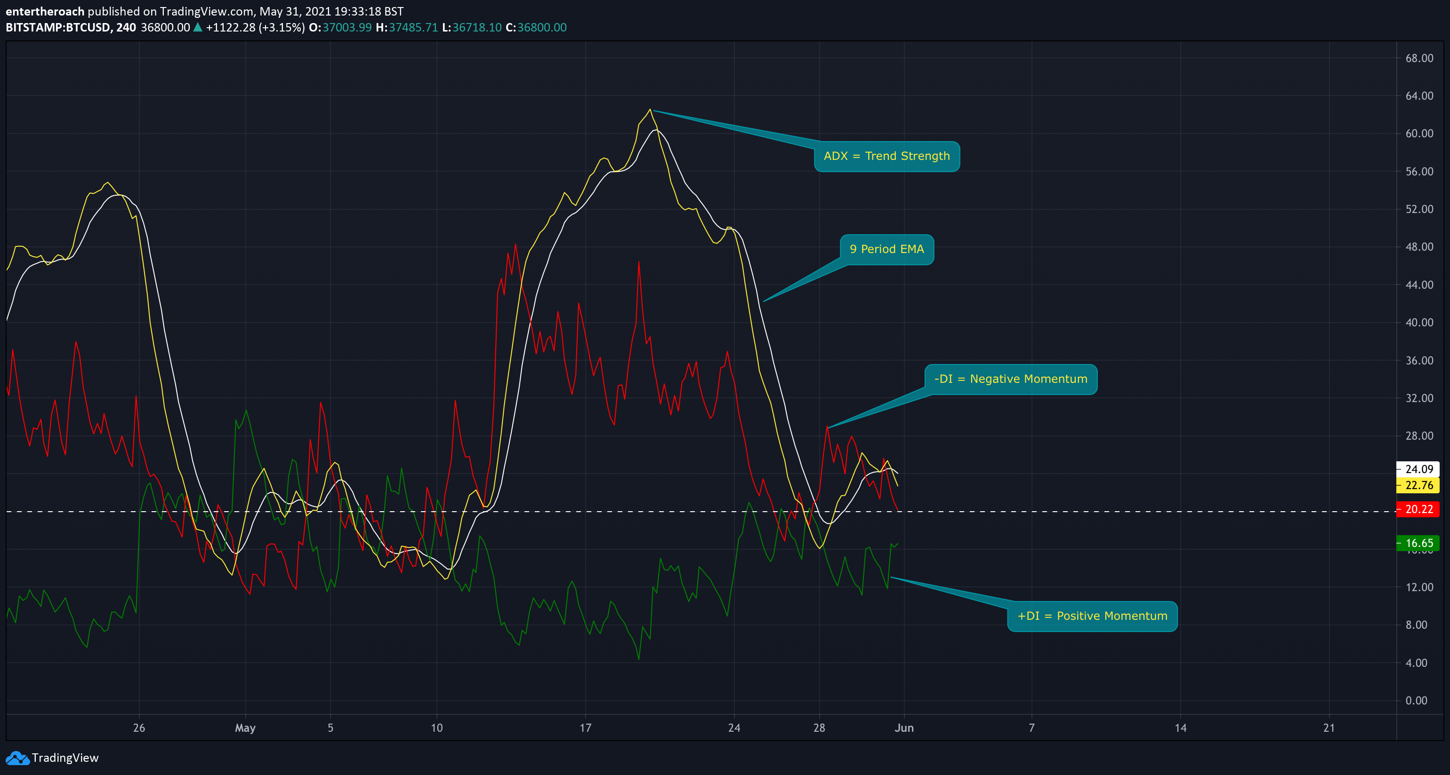This screenshot has height=775, width=1450.
Task: Click the '10' date on time axis
Action: coord(437,728)
